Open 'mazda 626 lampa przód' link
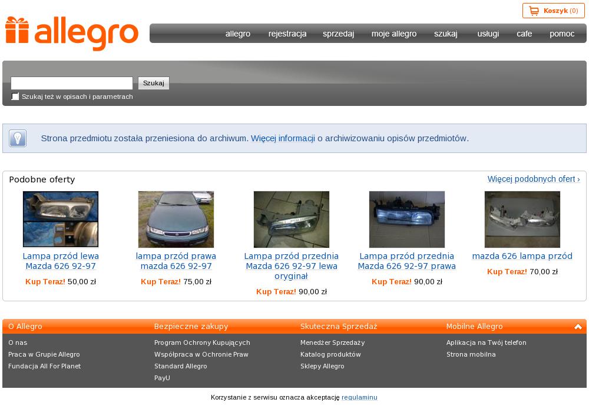 (x=522, y=256)
